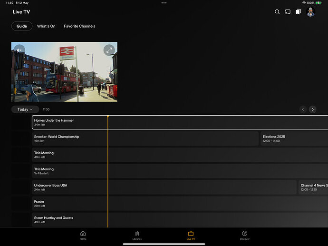Tap the cast to device icon
This screenshot has width=328, height=246.
pyautogui.click(x=288, y=12)
